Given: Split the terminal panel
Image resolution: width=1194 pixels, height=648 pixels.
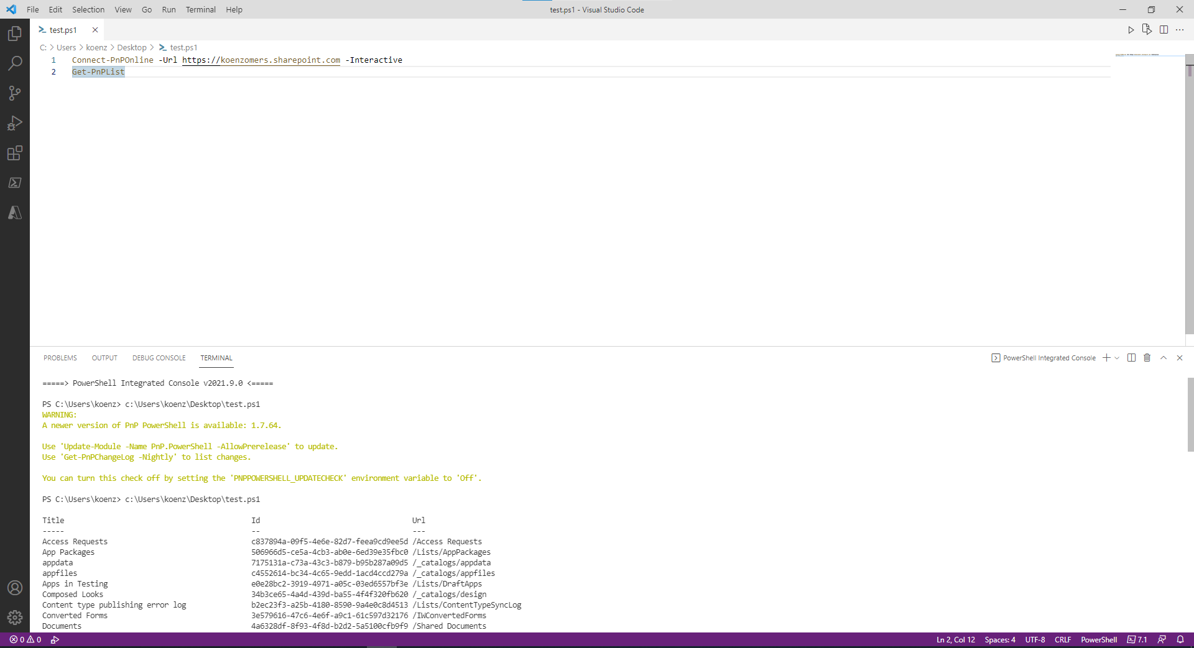Looking at the screenshot, I should (x=1131, y=358).
